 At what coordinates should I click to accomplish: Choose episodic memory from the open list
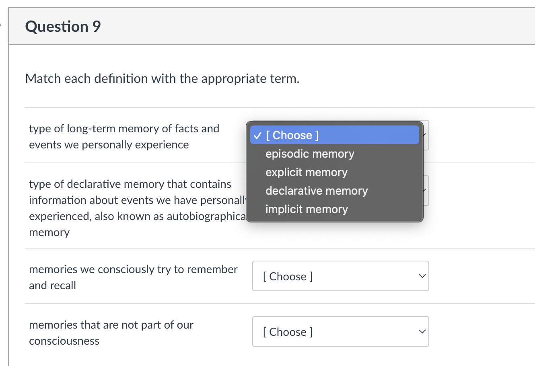(334, 154)
